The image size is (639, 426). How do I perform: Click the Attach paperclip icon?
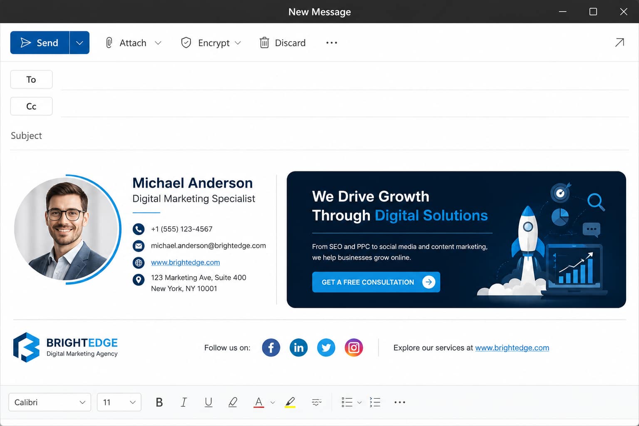click(x=109, y=42)
